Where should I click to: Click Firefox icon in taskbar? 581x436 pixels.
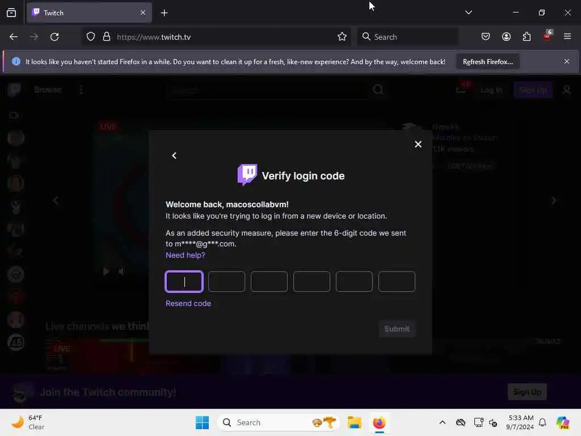click(379, 422)
